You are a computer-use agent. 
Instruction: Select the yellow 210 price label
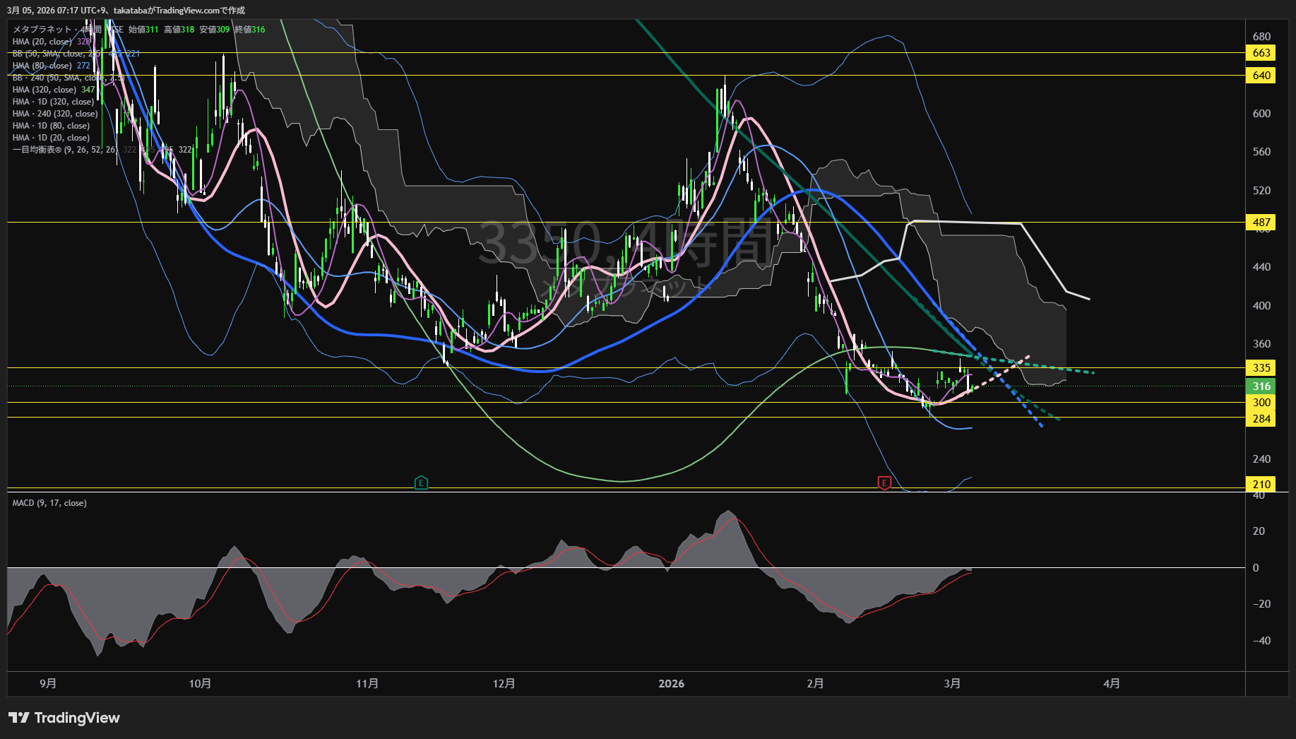[1261, 485]
